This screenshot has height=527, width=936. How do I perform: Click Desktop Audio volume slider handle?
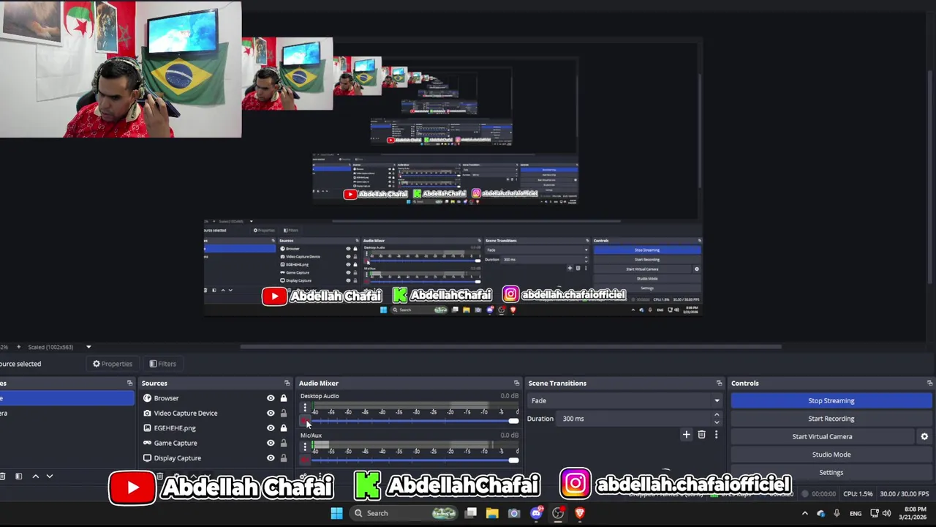[x=513, y=421]
